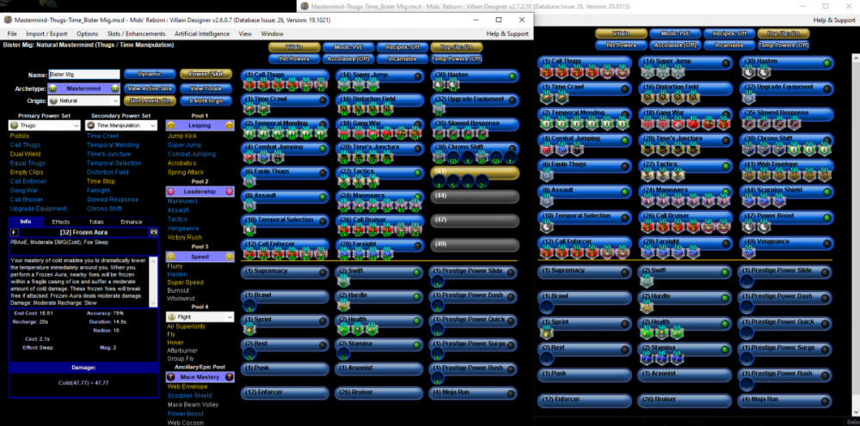Screen dimensions: 860x426
Task: Click first enhancement slot of Call Thugs, right window
Action: point(546,70)
